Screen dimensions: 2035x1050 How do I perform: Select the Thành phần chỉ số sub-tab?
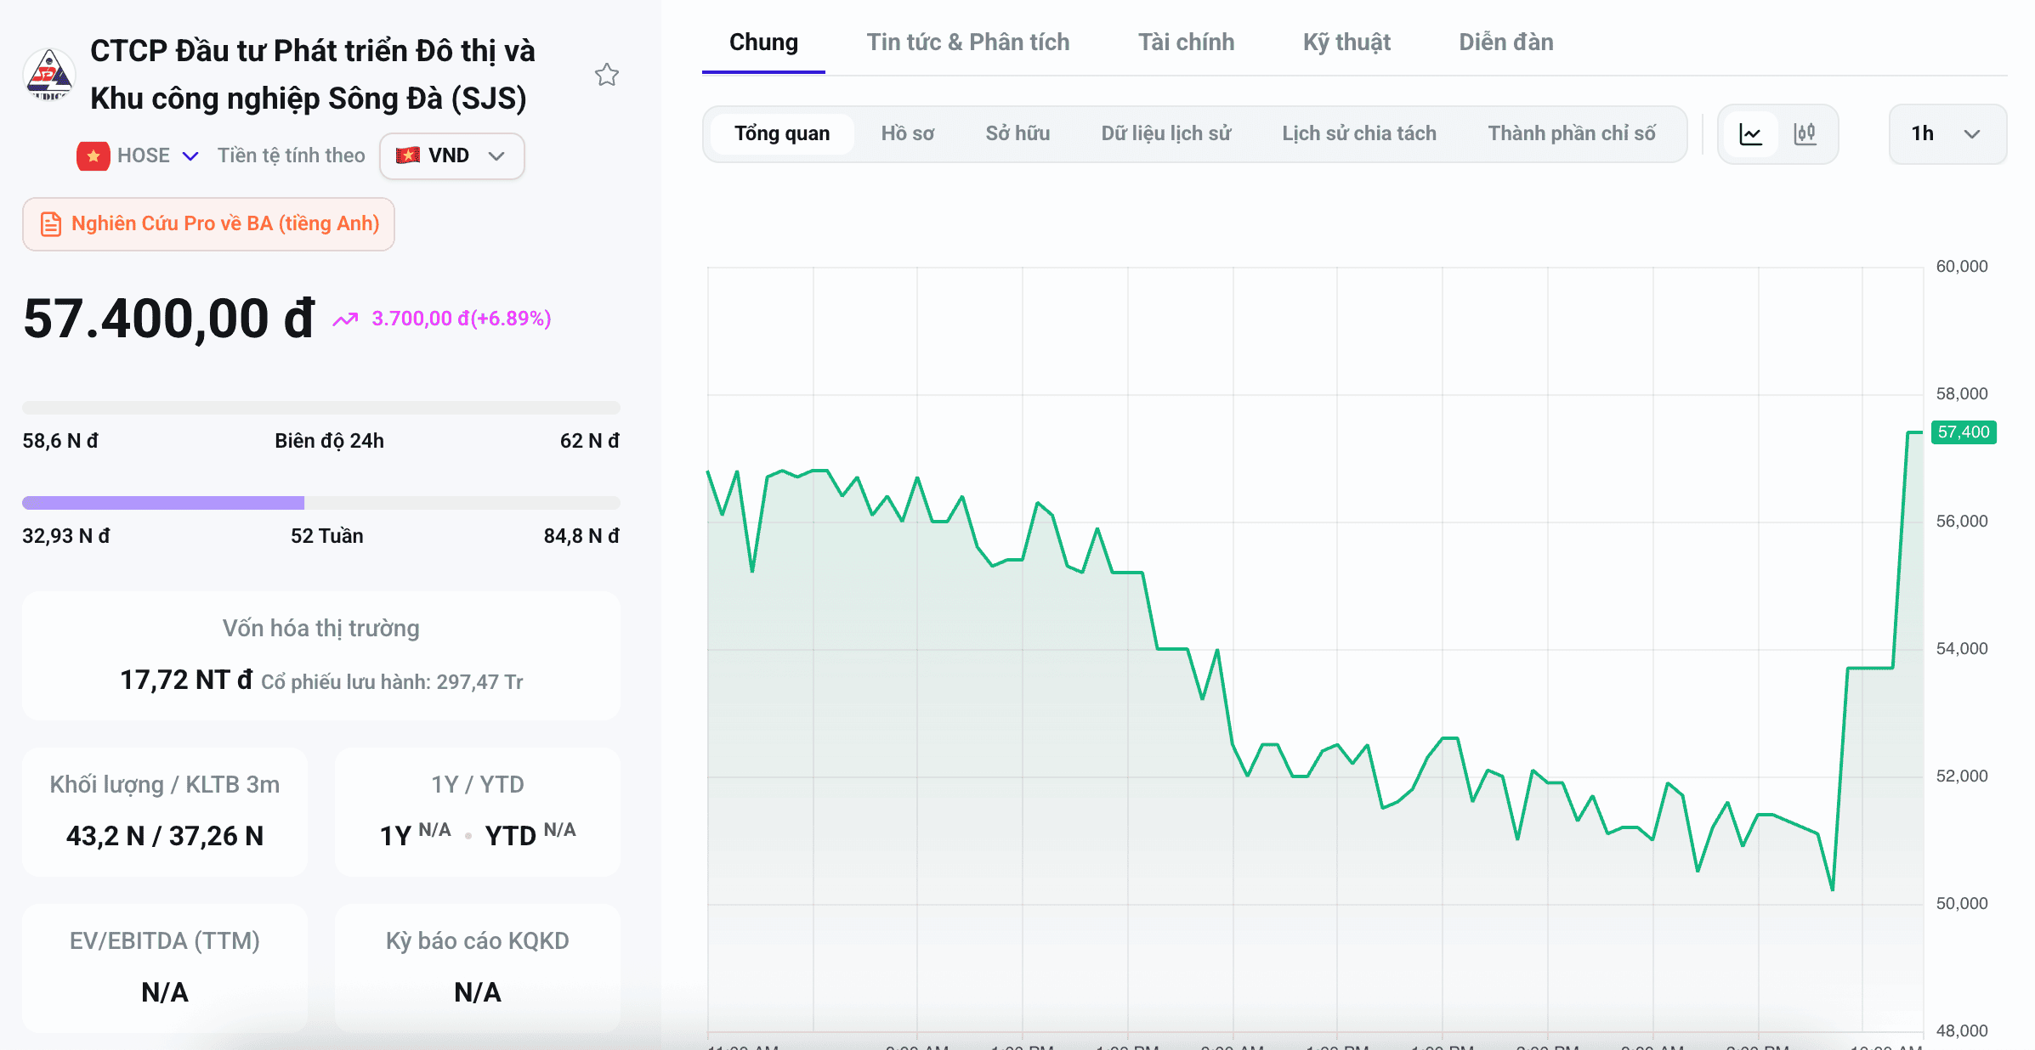click(x=1571, y=133)
